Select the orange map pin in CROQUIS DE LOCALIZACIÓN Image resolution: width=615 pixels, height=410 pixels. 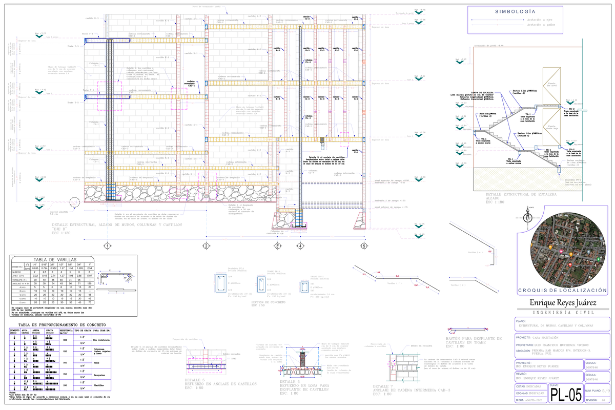550,248
